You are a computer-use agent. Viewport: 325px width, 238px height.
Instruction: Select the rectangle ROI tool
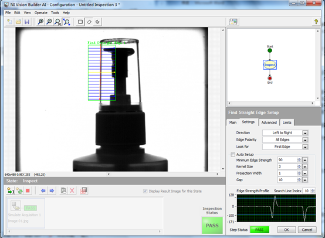pyautogui.click(x=80, y=22)
